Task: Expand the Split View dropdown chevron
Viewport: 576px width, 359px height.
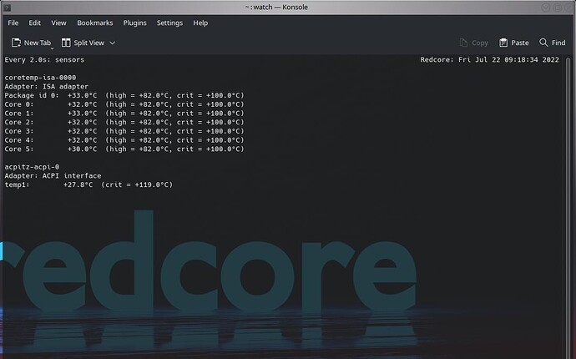Action: [x=113, y=43]
